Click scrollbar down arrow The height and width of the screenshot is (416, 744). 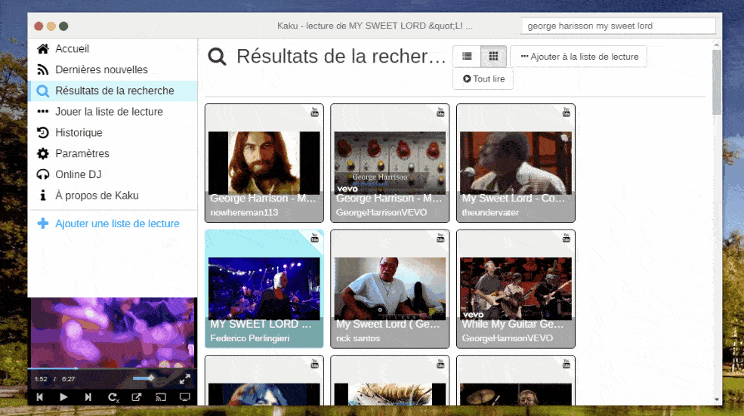717,400
